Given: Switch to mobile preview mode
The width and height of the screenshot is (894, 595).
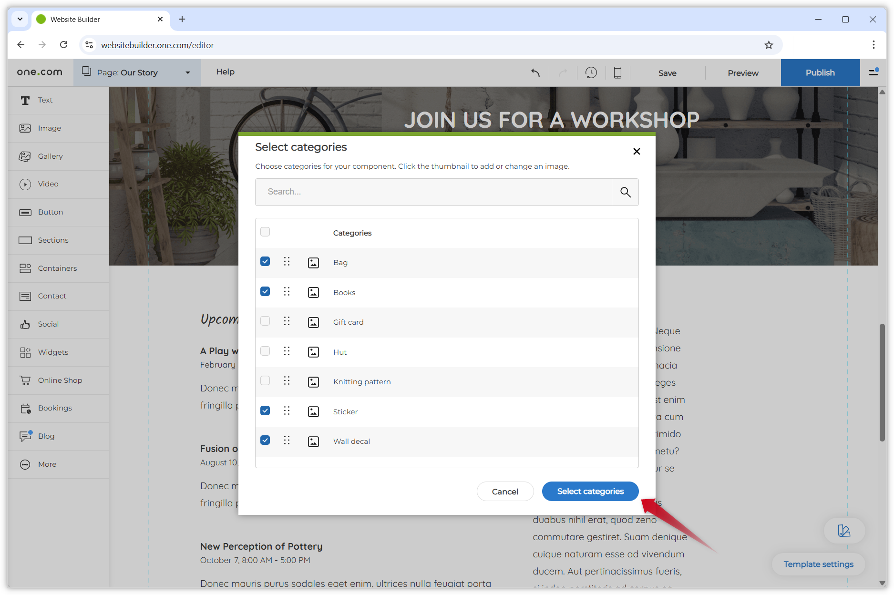Looking at the screenshot, I should [618, 72].
